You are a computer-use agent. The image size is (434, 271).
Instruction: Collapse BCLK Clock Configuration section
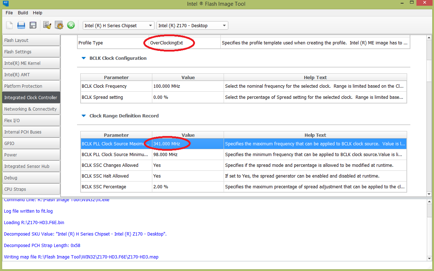click(84, 58)
